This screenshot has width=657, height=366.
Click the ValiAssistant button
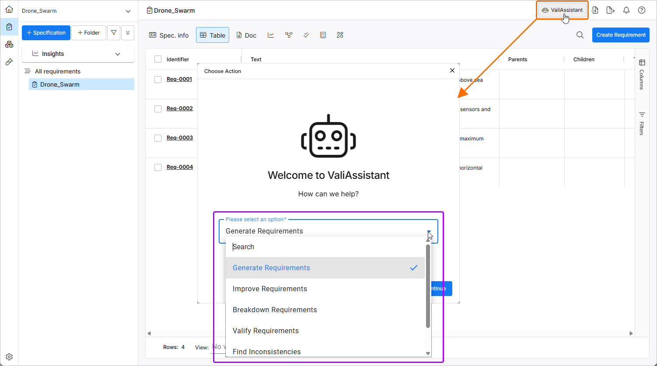click(x=563, y=10)
